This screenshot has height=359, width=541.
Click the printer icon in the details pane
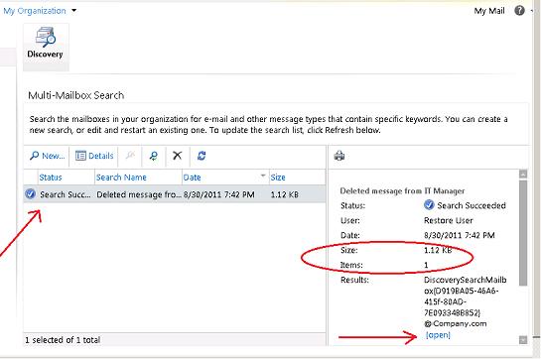[339, 156]
